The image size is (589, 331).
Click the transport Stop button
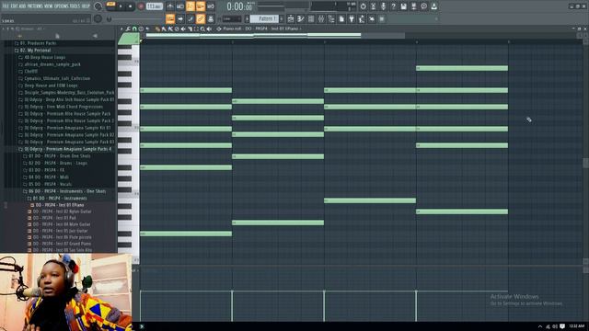[x=131, y=6]
